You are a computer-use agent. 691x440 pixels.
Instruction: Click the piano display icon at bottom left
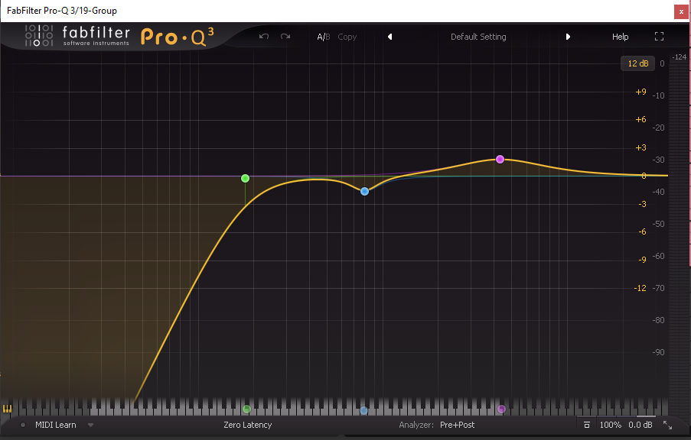coord(8,409)
